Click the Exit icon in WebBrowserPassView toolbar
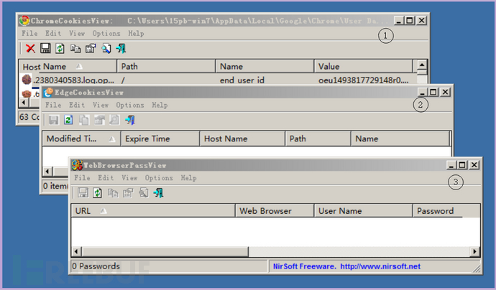The image size is (496, 290). tap(158, 192)
